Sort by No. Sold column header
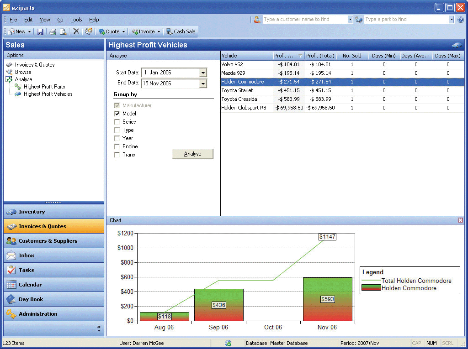Screen dimensions: 468x349 (352, 56)
